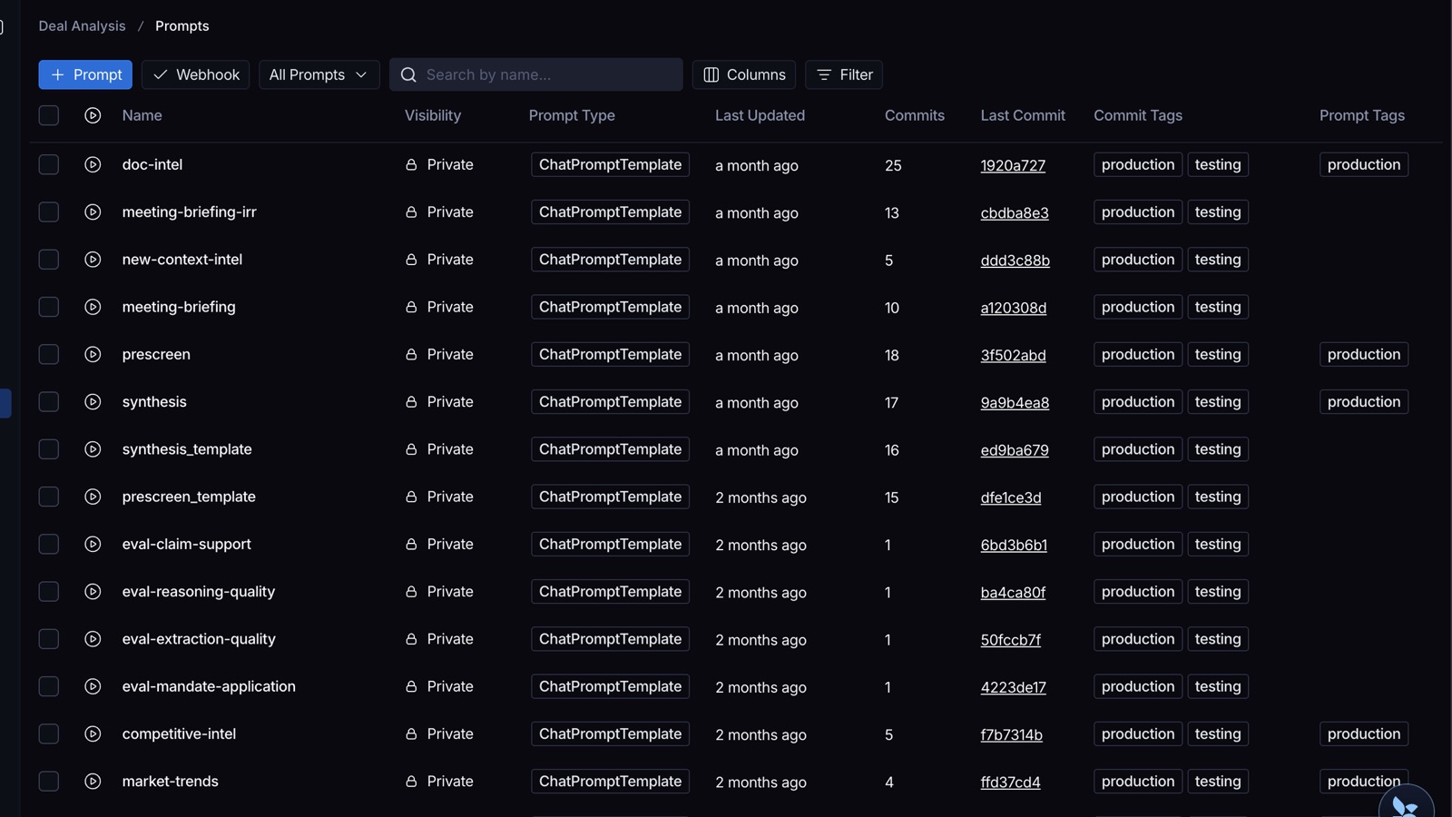Screen dimensions: 1452x817
Task: Check the prescreen row checkbox
Action: 49,354
